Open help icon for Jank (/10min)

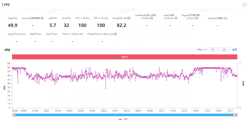pos(176,18)
